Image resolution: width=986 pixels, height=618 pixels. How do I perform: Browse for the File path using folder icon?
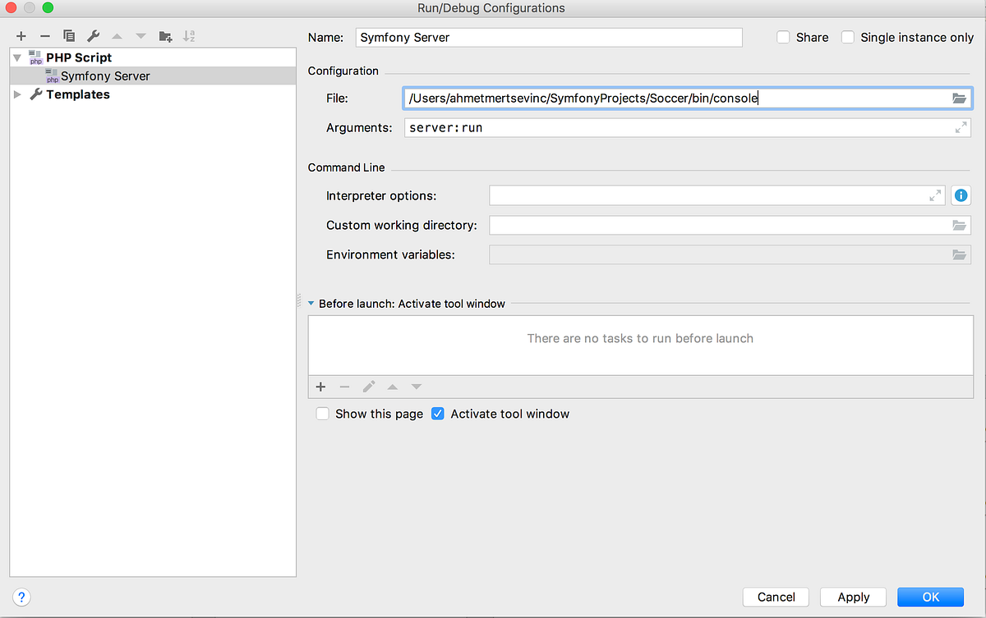959,98
